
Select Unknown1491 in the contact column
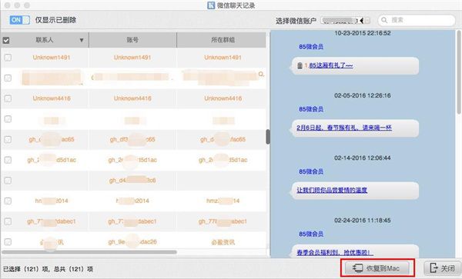(52, 58)
